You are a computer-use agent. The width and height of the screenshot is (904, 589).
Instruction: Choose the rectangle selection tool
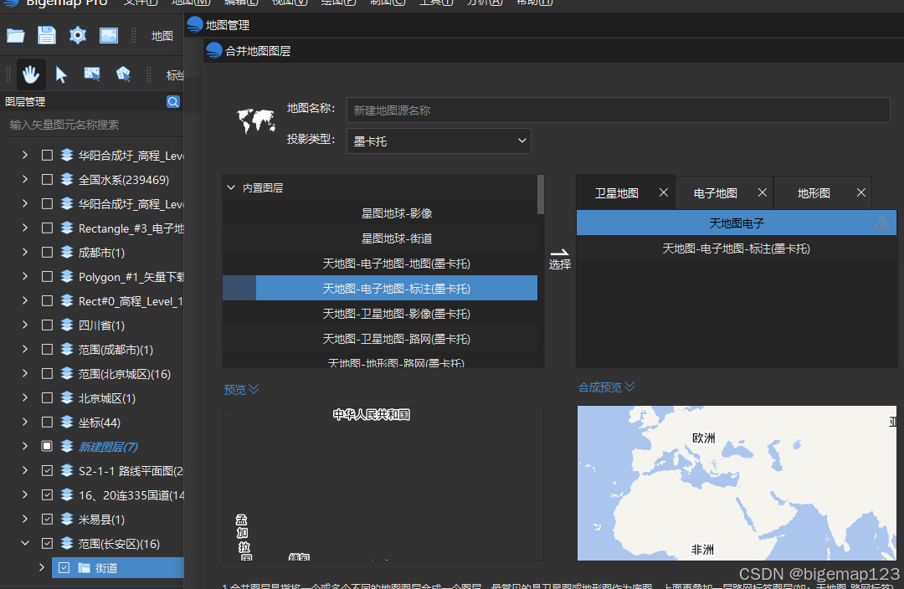coord(92,74)
